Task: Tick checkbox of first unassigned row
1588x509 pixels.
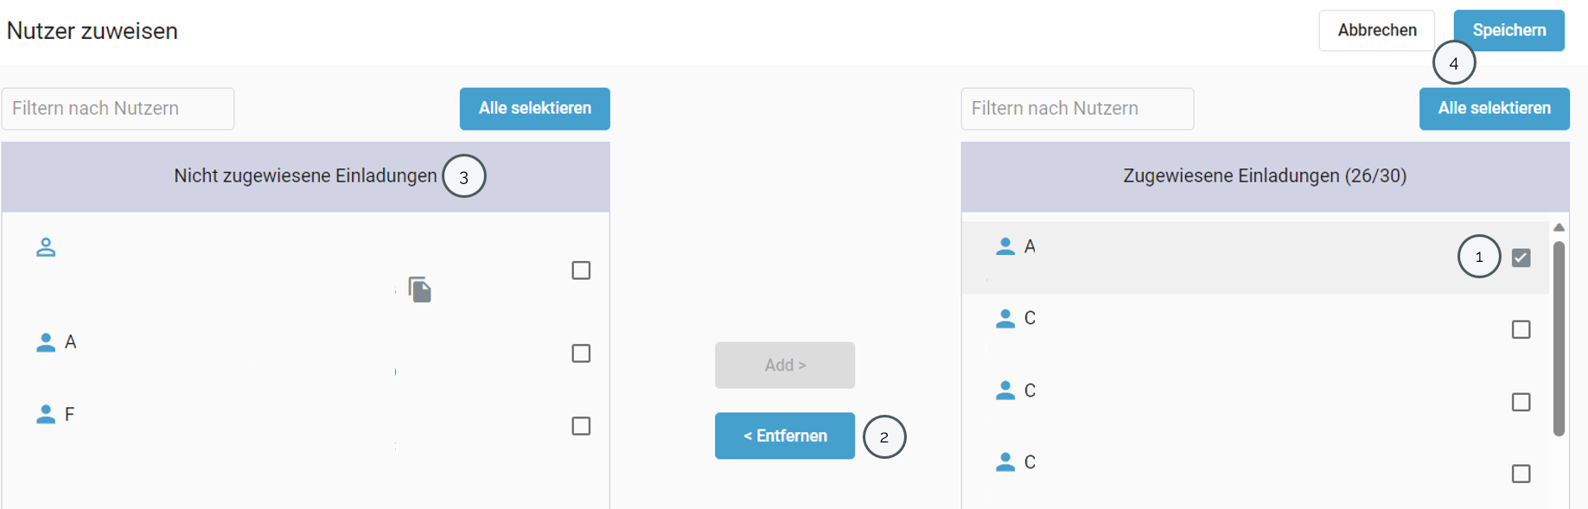Action: 581,270
